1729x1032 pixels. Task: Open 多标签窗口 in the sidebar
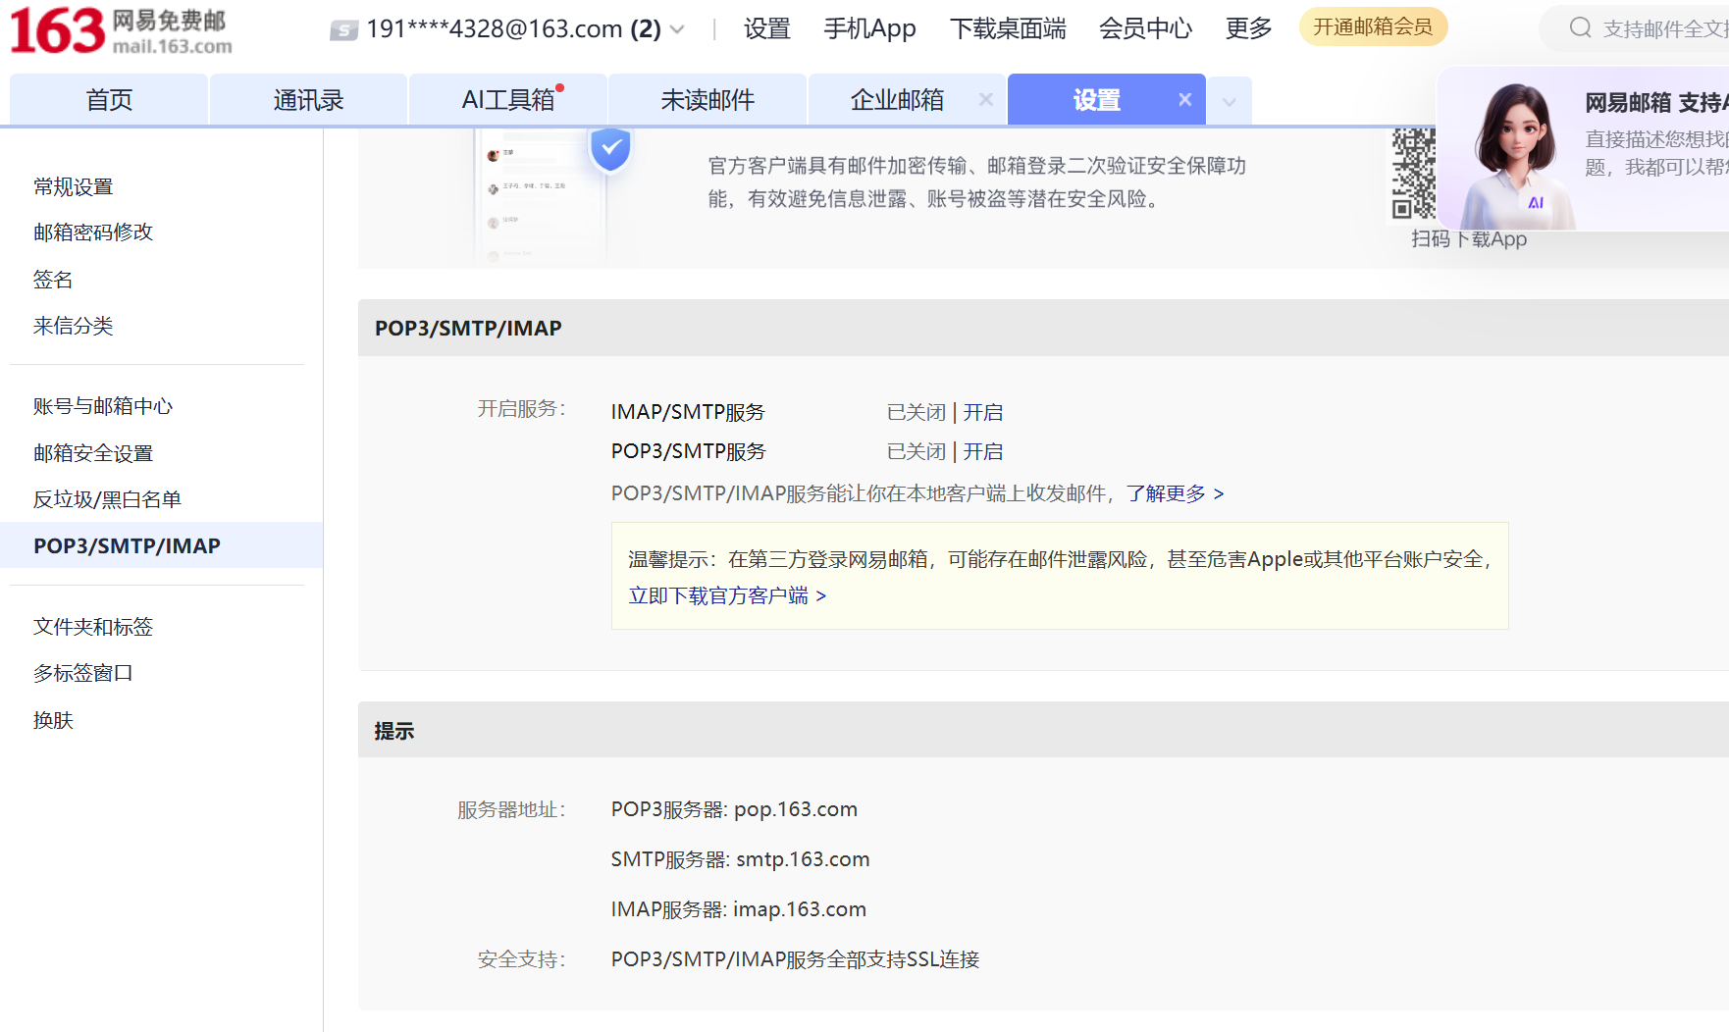[82, 673]
